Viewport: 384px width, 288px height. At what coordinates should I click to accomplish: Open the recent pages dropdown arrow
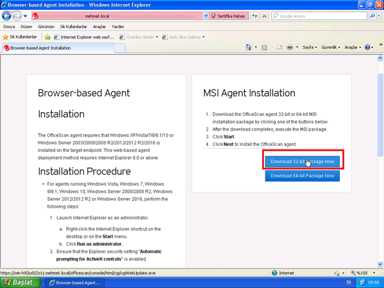[25, 16]
